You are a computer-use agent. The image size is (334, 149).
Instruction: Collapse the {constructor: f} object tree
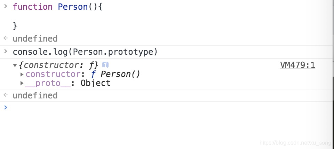(x=15, y=65)
